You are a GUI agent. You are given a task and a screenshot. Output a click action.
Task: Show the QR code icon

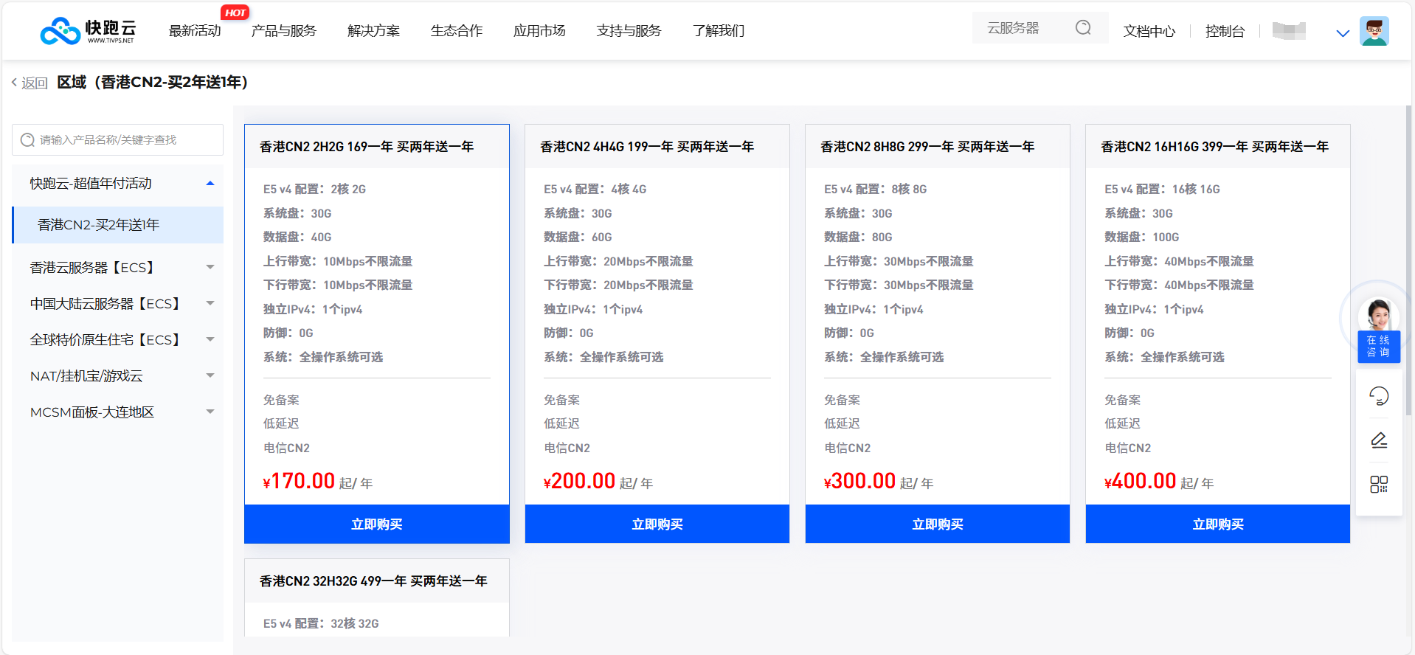click(x=1378, y=484)
